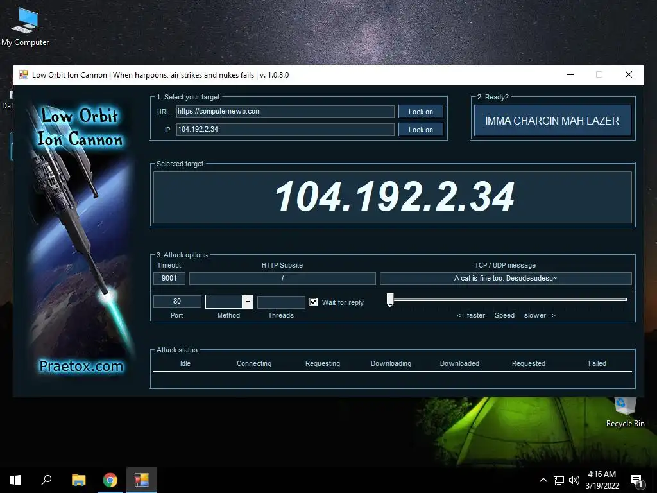Click IMMA CHARGIN MAH LAZER button
Screen dimensions: 657x493
[552, 121]
